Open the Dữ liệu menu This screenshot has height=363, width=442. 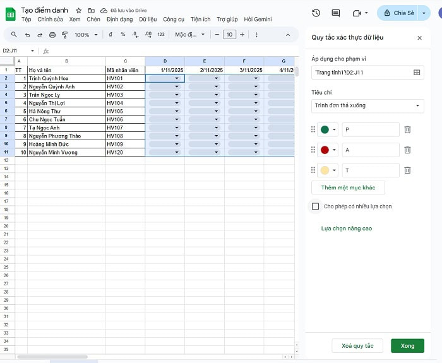(x=148, y=20)
